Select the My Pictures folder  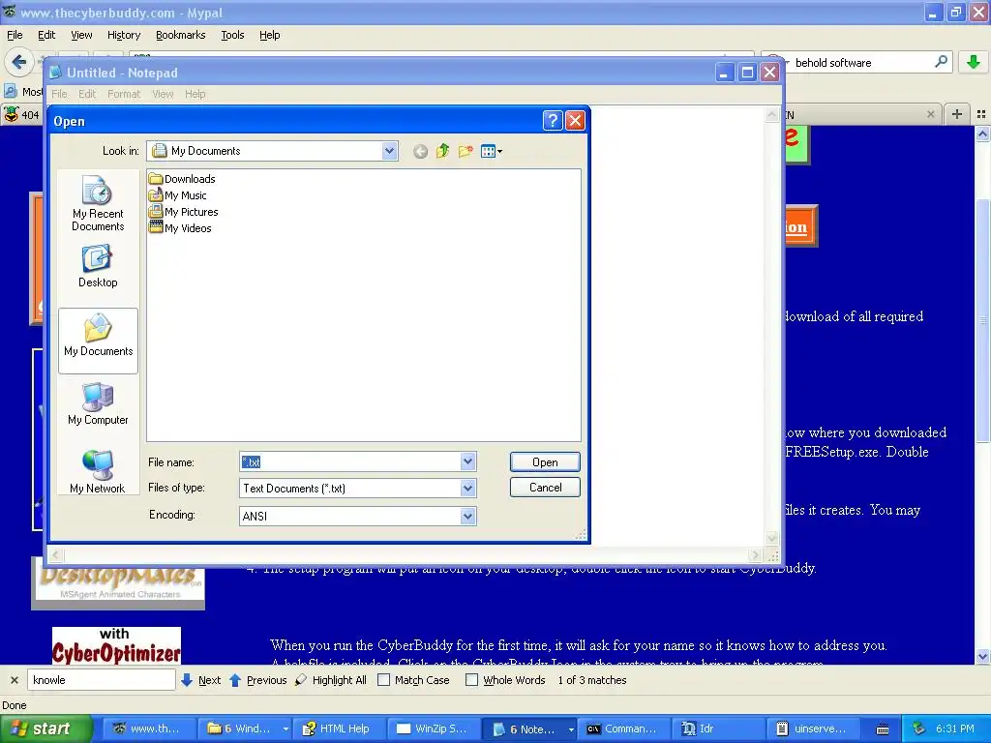pos(183,212)
